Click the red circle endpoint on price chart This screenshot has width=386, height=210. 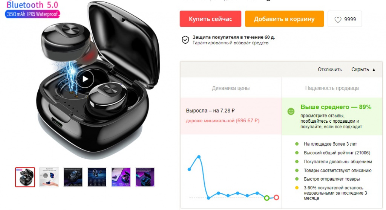click(276, 197)
